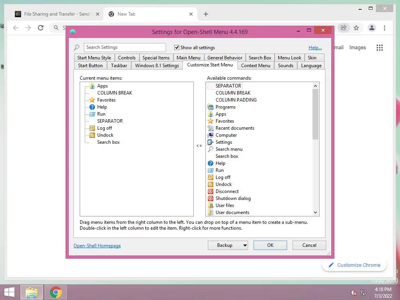Click the Recent documents icon
The width and height of the screenshot is (400, 300).
[x=211, y=128]
